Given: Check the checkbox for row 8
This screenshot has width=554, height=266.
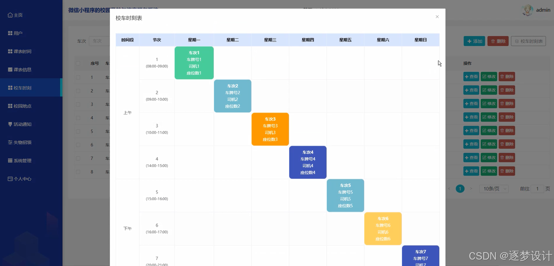Looking at the screenshot, I should 78,171.
